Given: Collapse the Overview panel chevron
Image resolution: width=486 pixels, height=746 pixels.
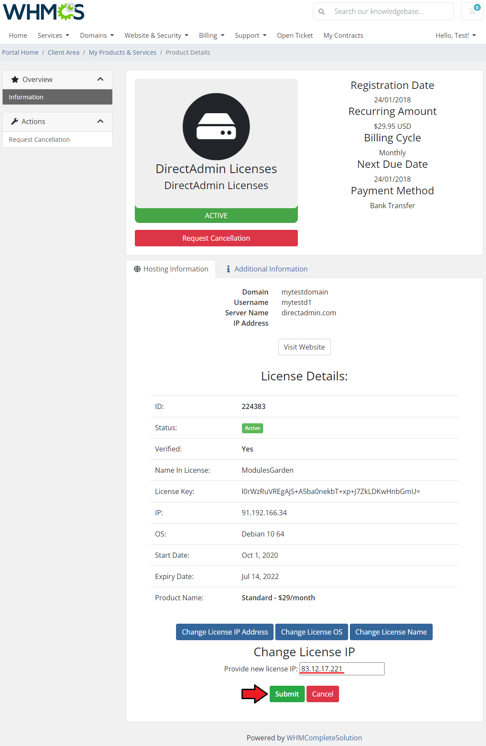Looking at the screenshot, I should 101,79.
